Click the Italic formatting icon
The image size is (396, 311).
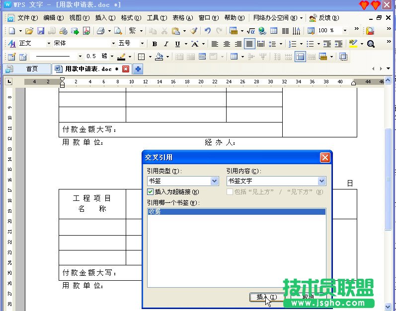click(x=166, y=44)
